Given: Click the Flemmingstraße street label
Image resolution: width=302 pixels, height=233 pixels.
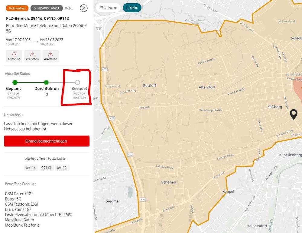Looking at the screenshot, I should (x=206, y=61).
